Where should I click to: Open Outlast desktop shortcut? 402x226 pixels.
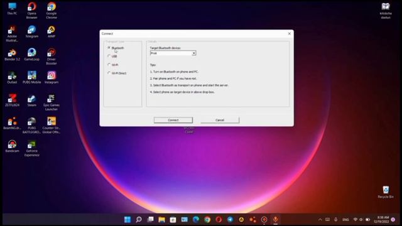[12, 78]
